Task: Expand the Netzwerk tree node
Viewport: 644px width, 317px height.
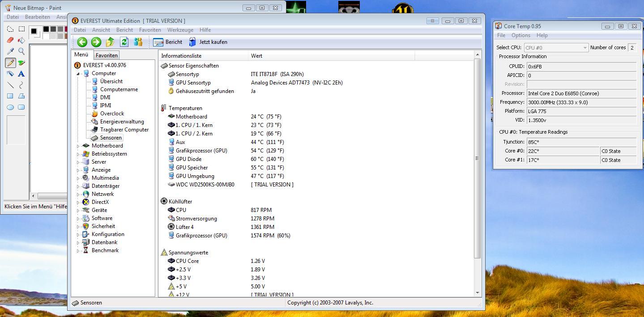Action: (x=78, y=194)
